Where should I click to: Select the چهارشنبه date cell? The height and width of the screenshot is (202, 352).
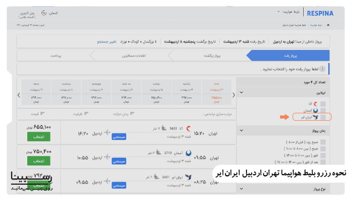(96, 92)
